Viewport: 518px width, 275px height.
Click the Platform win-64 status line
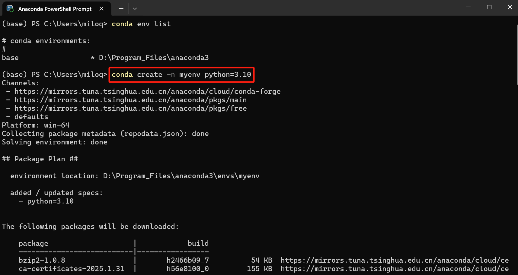point(35,125)
